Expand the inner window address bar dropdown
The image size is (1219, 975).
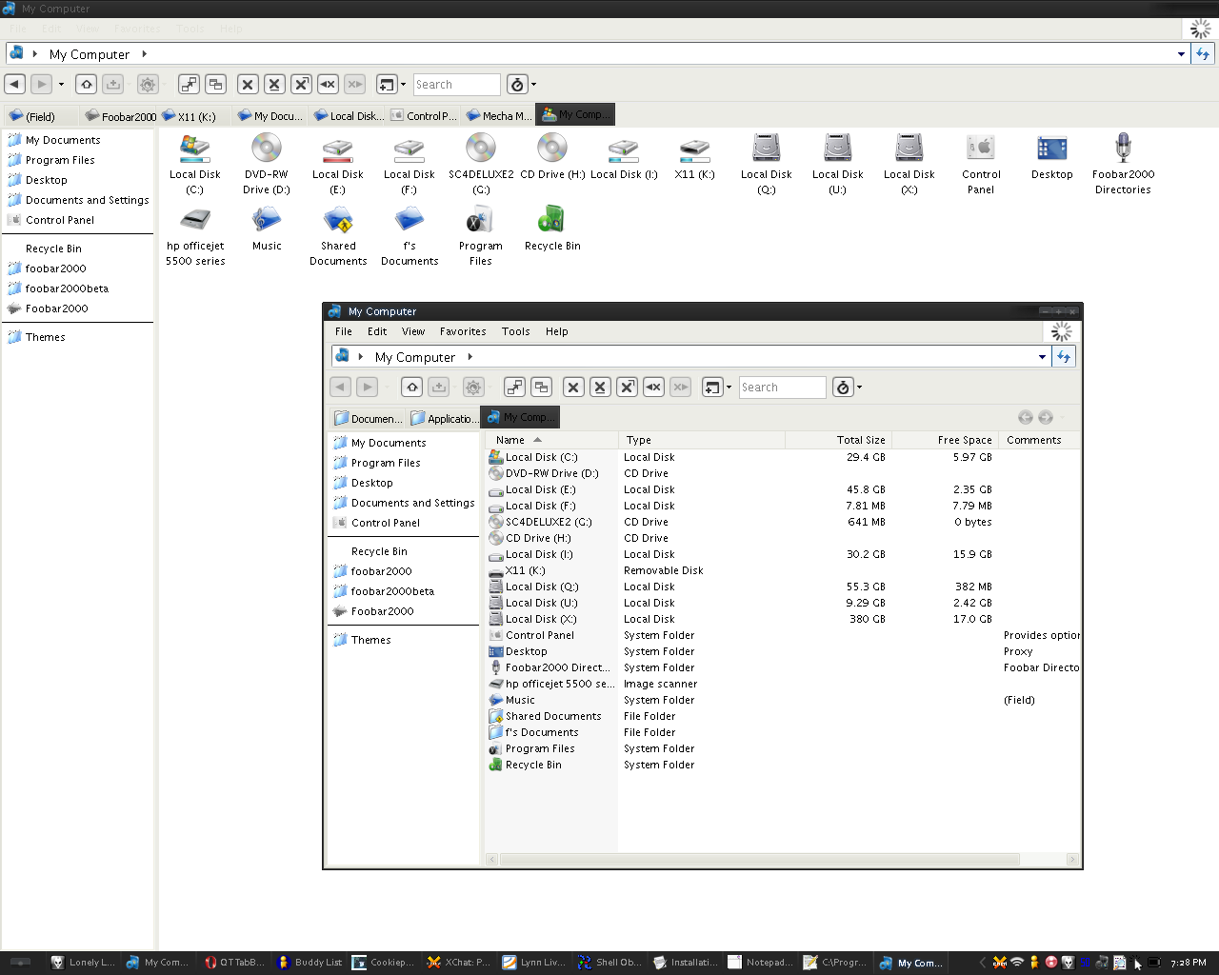1042,357
